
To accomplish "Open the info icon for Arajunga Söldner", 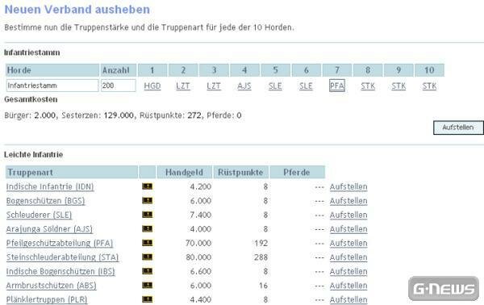I will 148,229.
